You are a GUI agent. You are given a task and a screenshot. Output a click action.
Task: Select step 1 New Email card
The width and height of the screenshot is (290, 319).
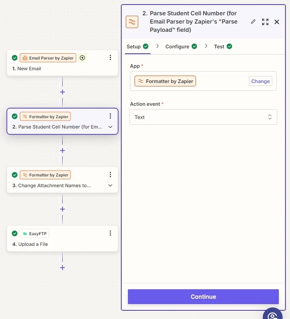[x=63, y=63]
